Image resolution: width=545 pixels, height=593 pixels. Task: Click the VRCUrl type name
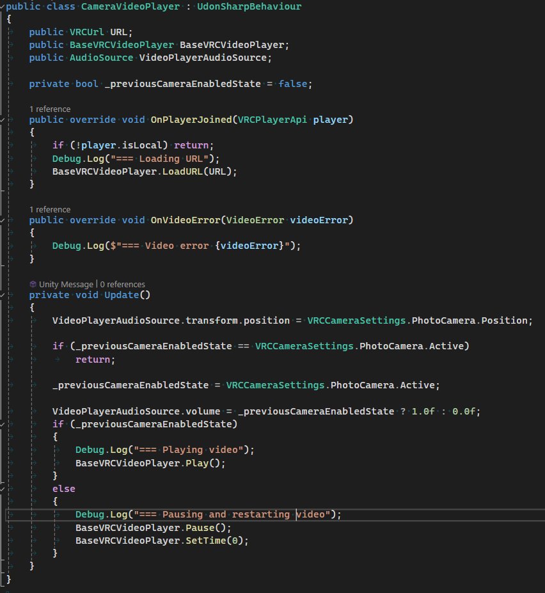pos(86,32)
